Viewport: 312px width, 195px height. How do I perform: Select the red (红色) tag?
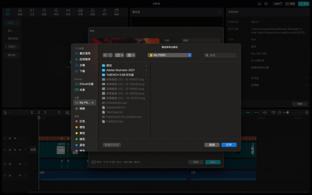pos(82,121)
